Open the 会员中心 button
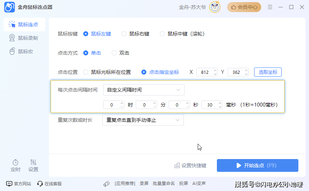The width and height of the screenshot is (309, 191). point(244,7)
